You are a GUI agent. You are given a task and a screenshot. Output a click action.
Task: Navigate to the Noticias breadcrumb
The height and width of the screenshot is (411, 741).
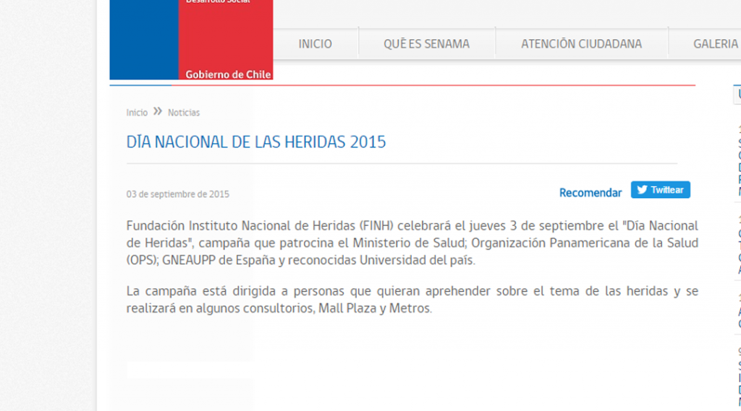point(184,113)
